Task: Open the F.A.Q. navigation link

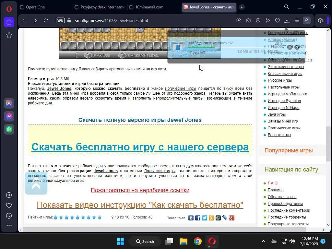Action: (x=273, y=183)
